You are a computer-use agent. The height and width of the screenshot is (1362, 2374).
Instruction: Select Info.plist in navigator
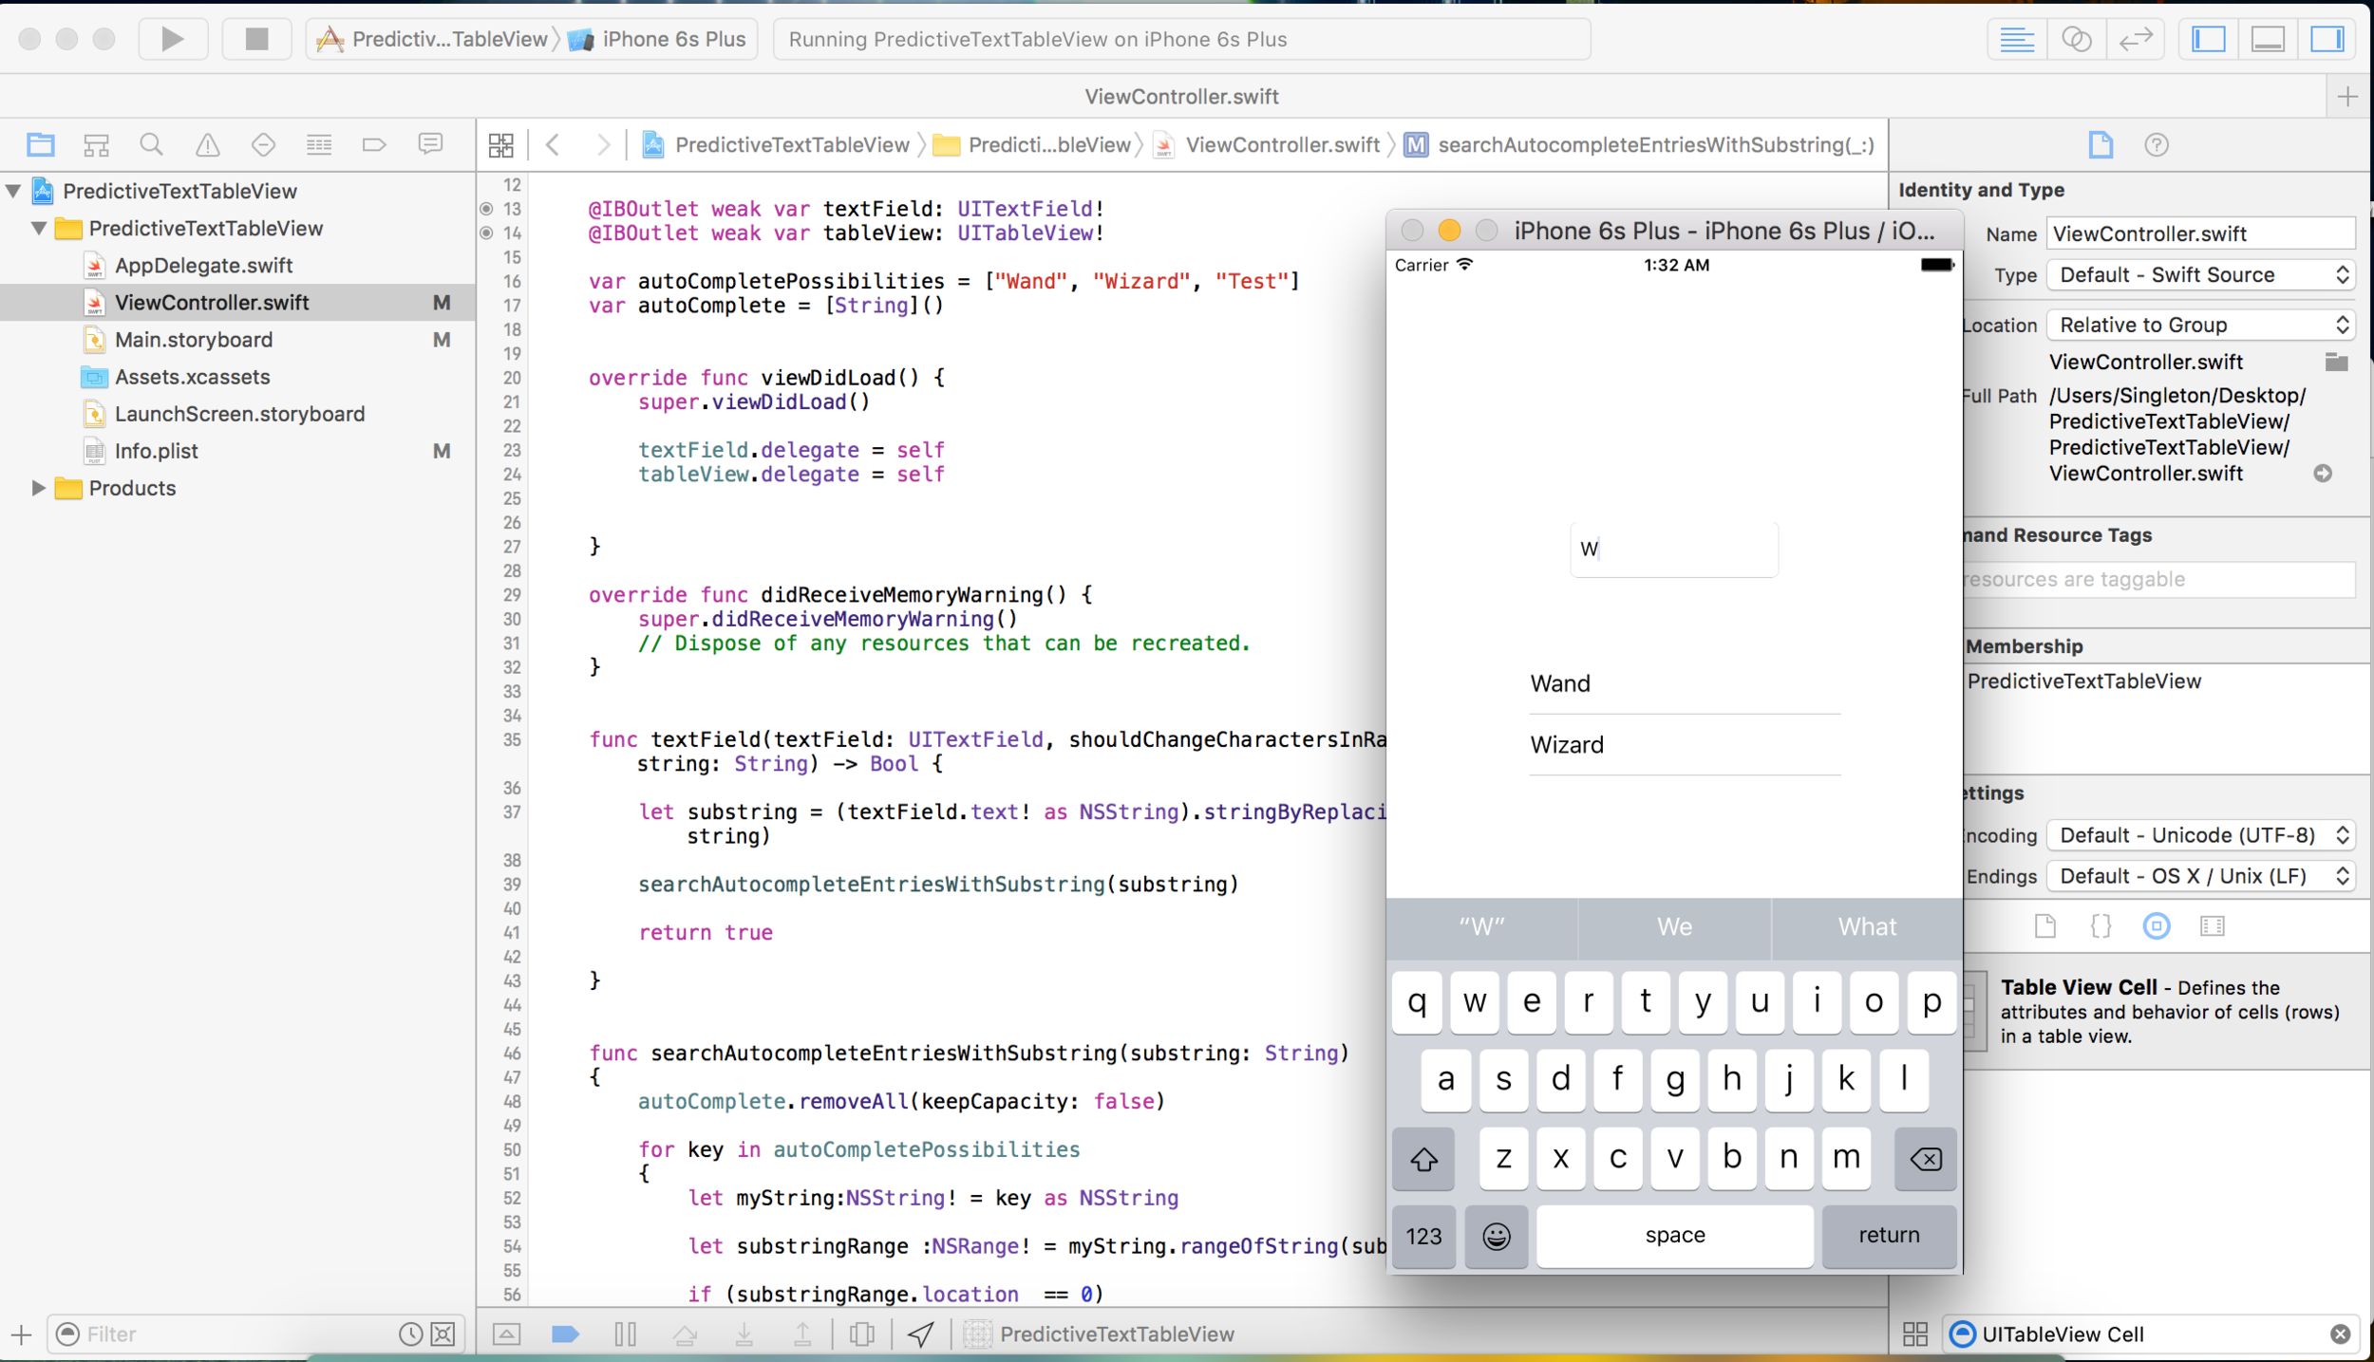pos(156,451)
